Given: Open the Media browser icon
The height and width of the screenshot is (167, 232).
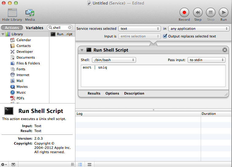Looking at the screenshot, I should pos(30,13).
